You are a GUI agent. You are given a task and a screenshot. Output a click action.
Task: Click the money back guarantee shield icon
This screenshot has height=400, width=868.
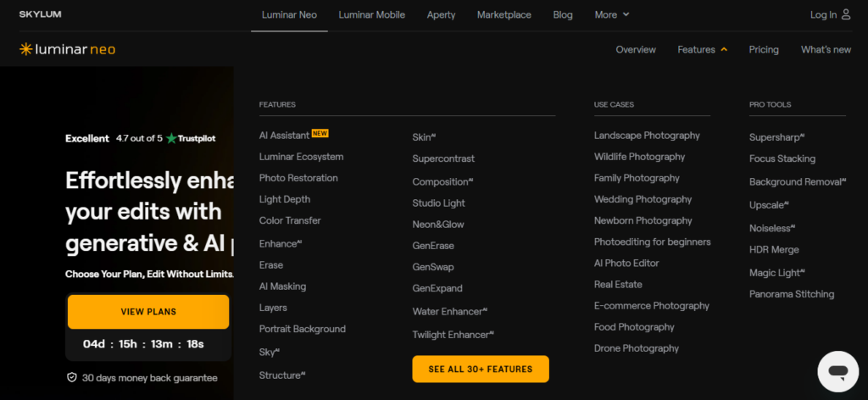71,378
